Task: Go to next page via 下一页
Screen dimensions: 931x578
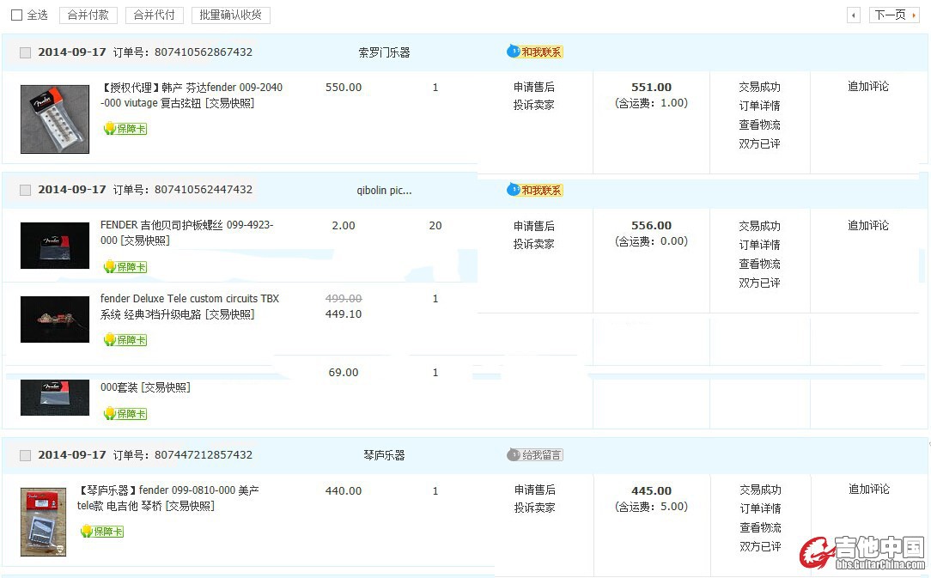Action: (895, 15)
